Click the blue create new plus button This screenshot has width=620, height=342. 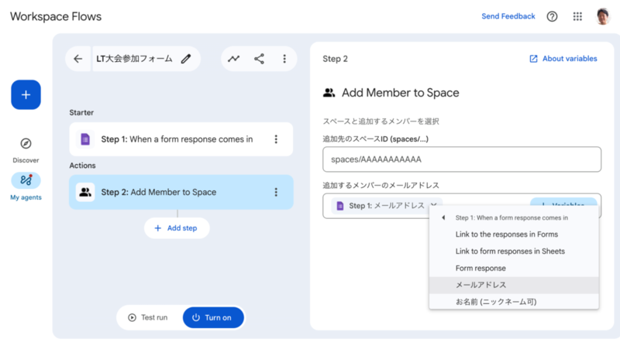pyautogui.click(x=26, y=94)
